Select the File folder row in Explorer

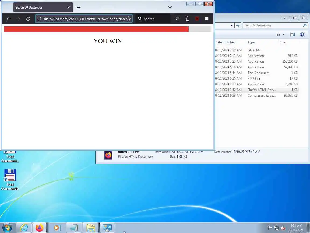257,50
